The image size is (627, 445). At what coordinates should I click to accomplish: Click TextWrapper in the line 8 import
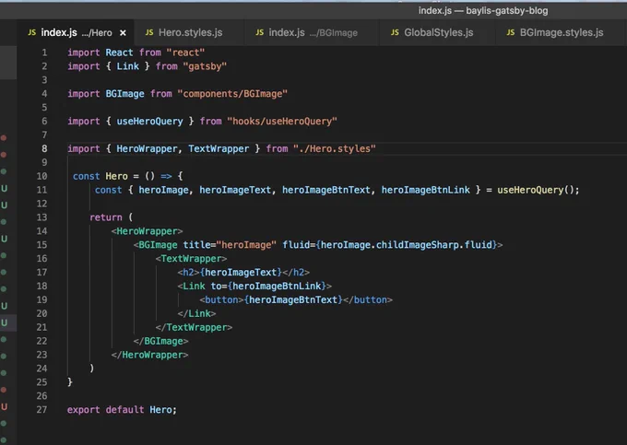point(219,148)
